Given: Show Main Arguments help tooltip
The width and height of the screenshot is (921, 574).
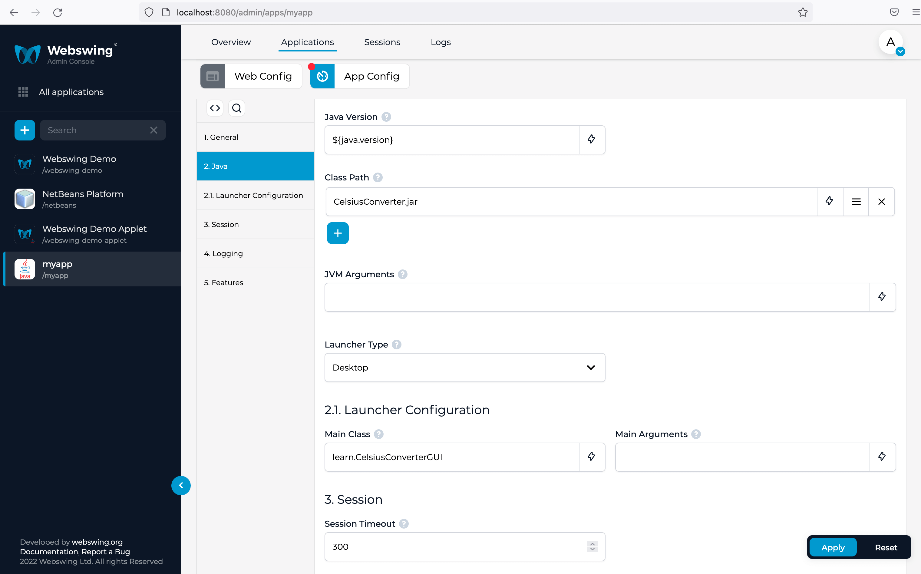Looking at the screenshot, I should (x=696, y=434).
